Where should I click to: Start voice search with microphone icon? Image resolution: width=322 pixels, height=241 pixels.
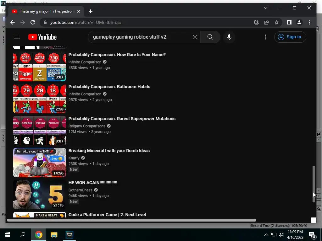coord(229,37)
